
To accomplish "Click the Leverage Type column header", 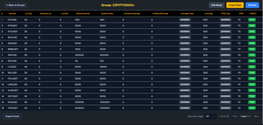I will 187,13.
